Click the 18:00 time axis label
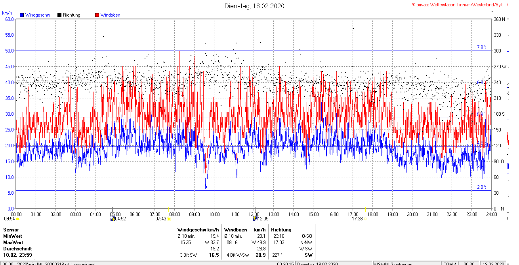Image resolution: width=519 pixels, height=265 pixels. coord(372,214)
